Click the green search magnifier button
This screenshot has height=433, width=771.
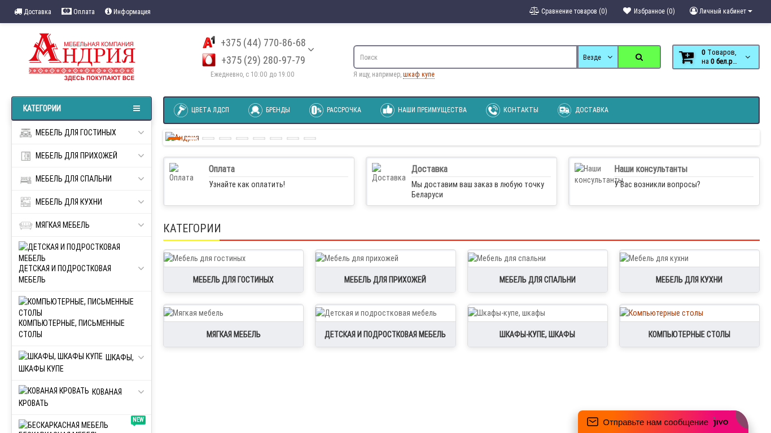point(639,57)
